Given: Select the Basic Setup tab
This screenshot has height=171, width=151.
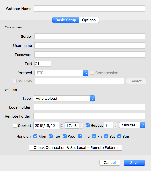Looking at the screenshot, I should click(x=66, y=20).
